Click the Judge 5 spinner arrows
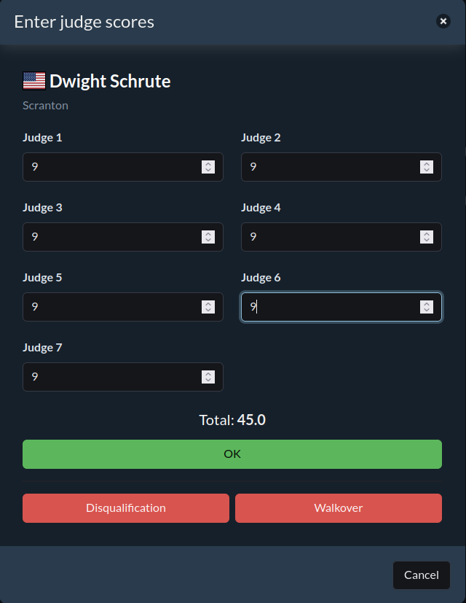This screenshot has height=603, width=466. tap(208, 307)
